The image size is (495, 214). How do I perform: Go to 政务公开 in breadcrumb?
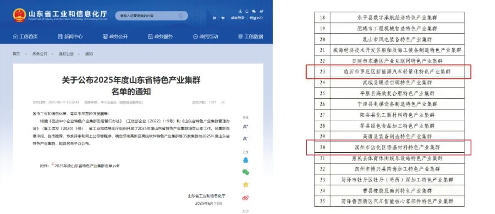point(40,54)
